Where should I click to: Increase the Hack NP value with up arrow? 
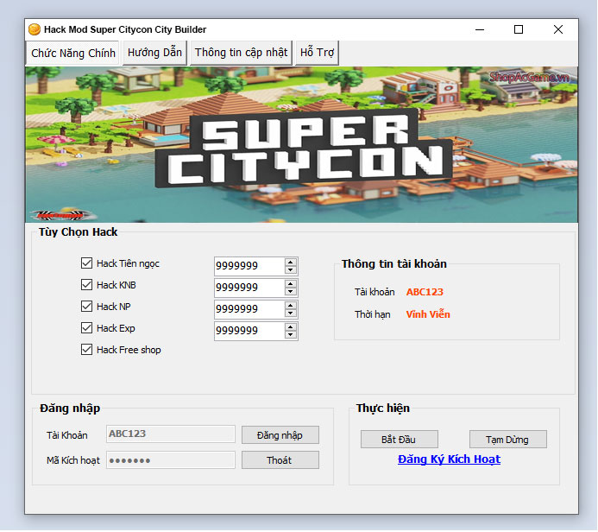pos(291,306)
